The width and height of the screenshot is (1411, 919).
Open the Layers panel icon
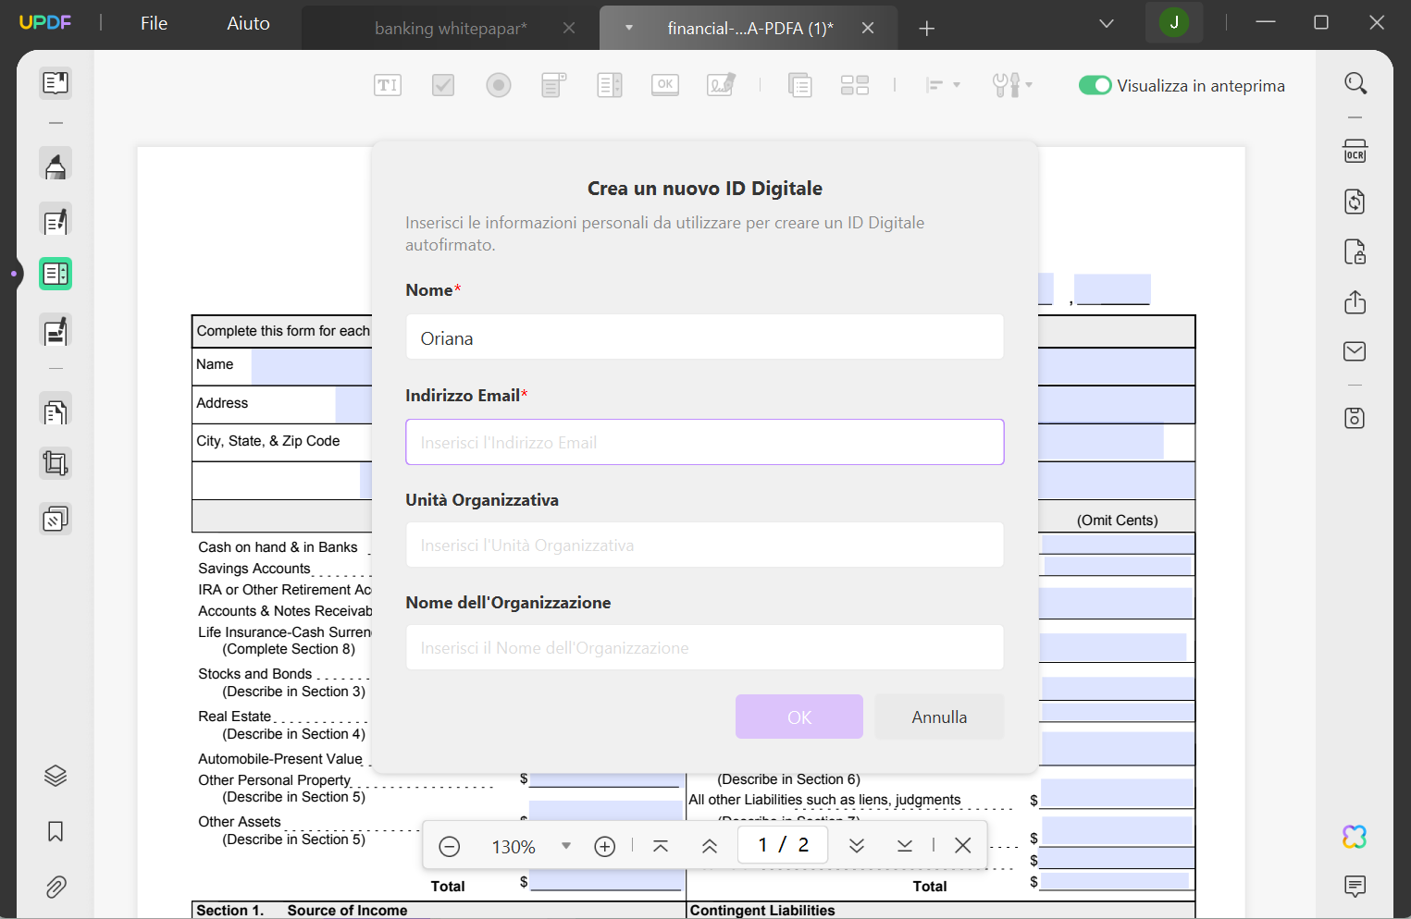56,776
